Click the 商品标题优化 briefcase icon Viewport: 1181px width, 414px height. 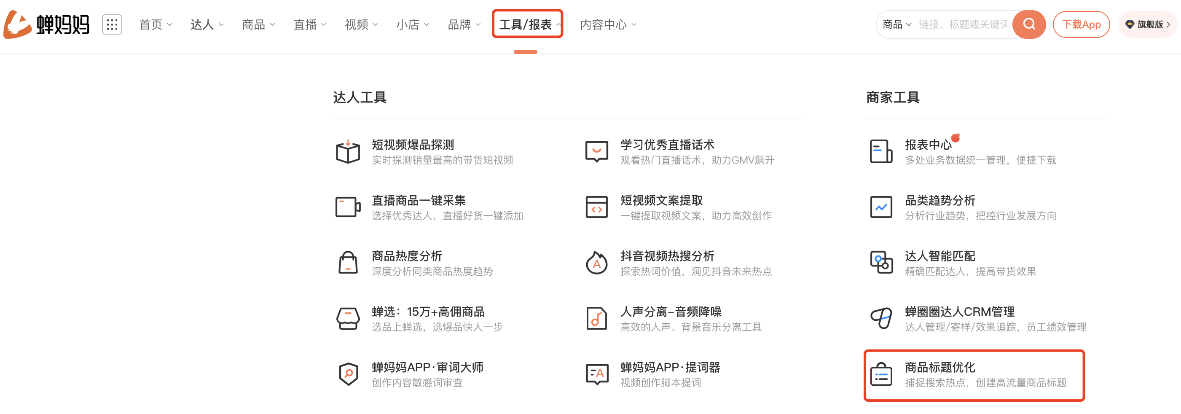[x=881, y=374]
